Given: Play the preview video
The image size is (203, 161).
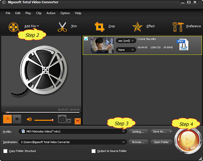Looking at the screenshot, I should tap(7, 119).
